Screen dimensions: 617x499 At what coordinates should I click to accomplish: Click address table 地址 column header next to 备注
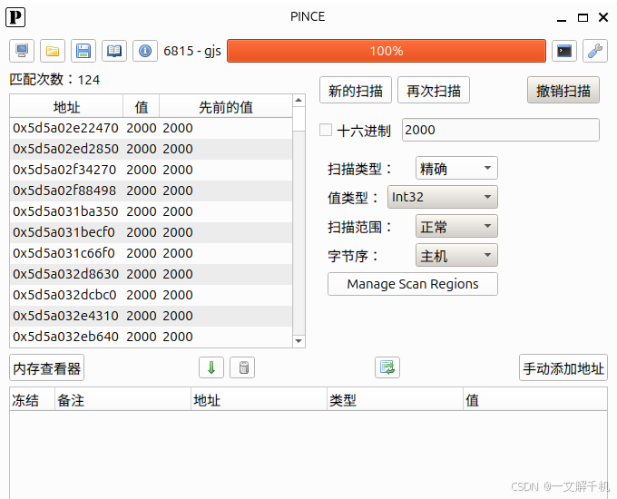259,400
